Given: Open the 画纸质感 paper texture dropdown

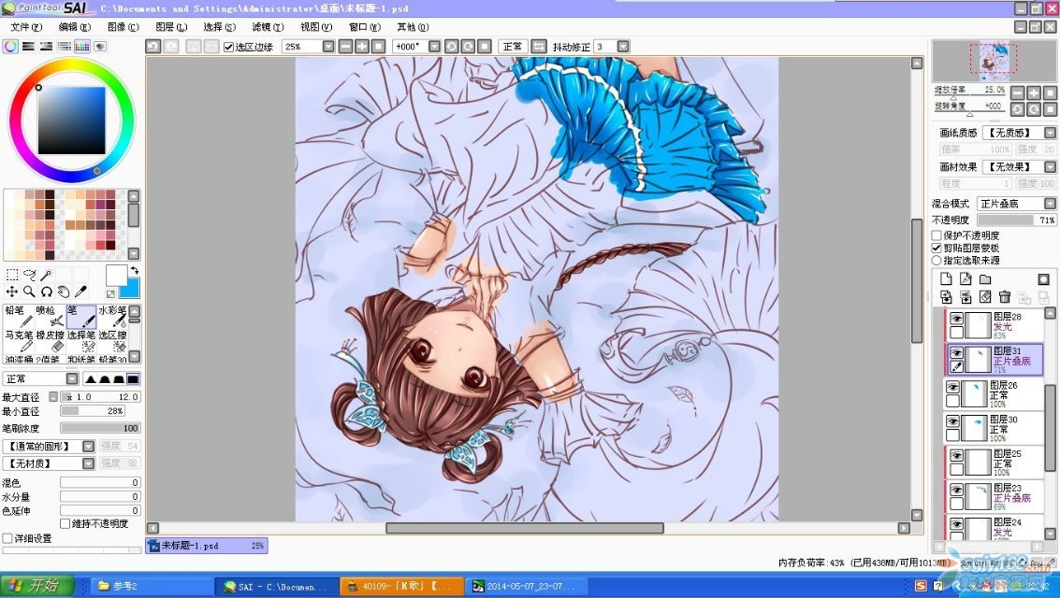Looking at the screenshot, I should point(1050,133).
